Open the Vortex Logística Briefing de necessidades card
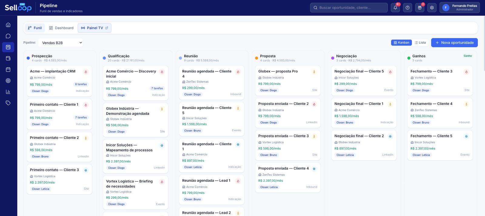The height and width of the screenshot is (216, 485). click(135, 193)
